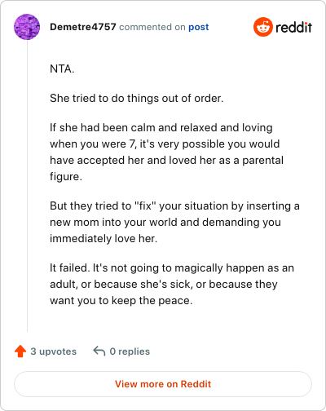Click the reply arrow icon
This screenshot has height=411, width=326.
pos(99,351)
